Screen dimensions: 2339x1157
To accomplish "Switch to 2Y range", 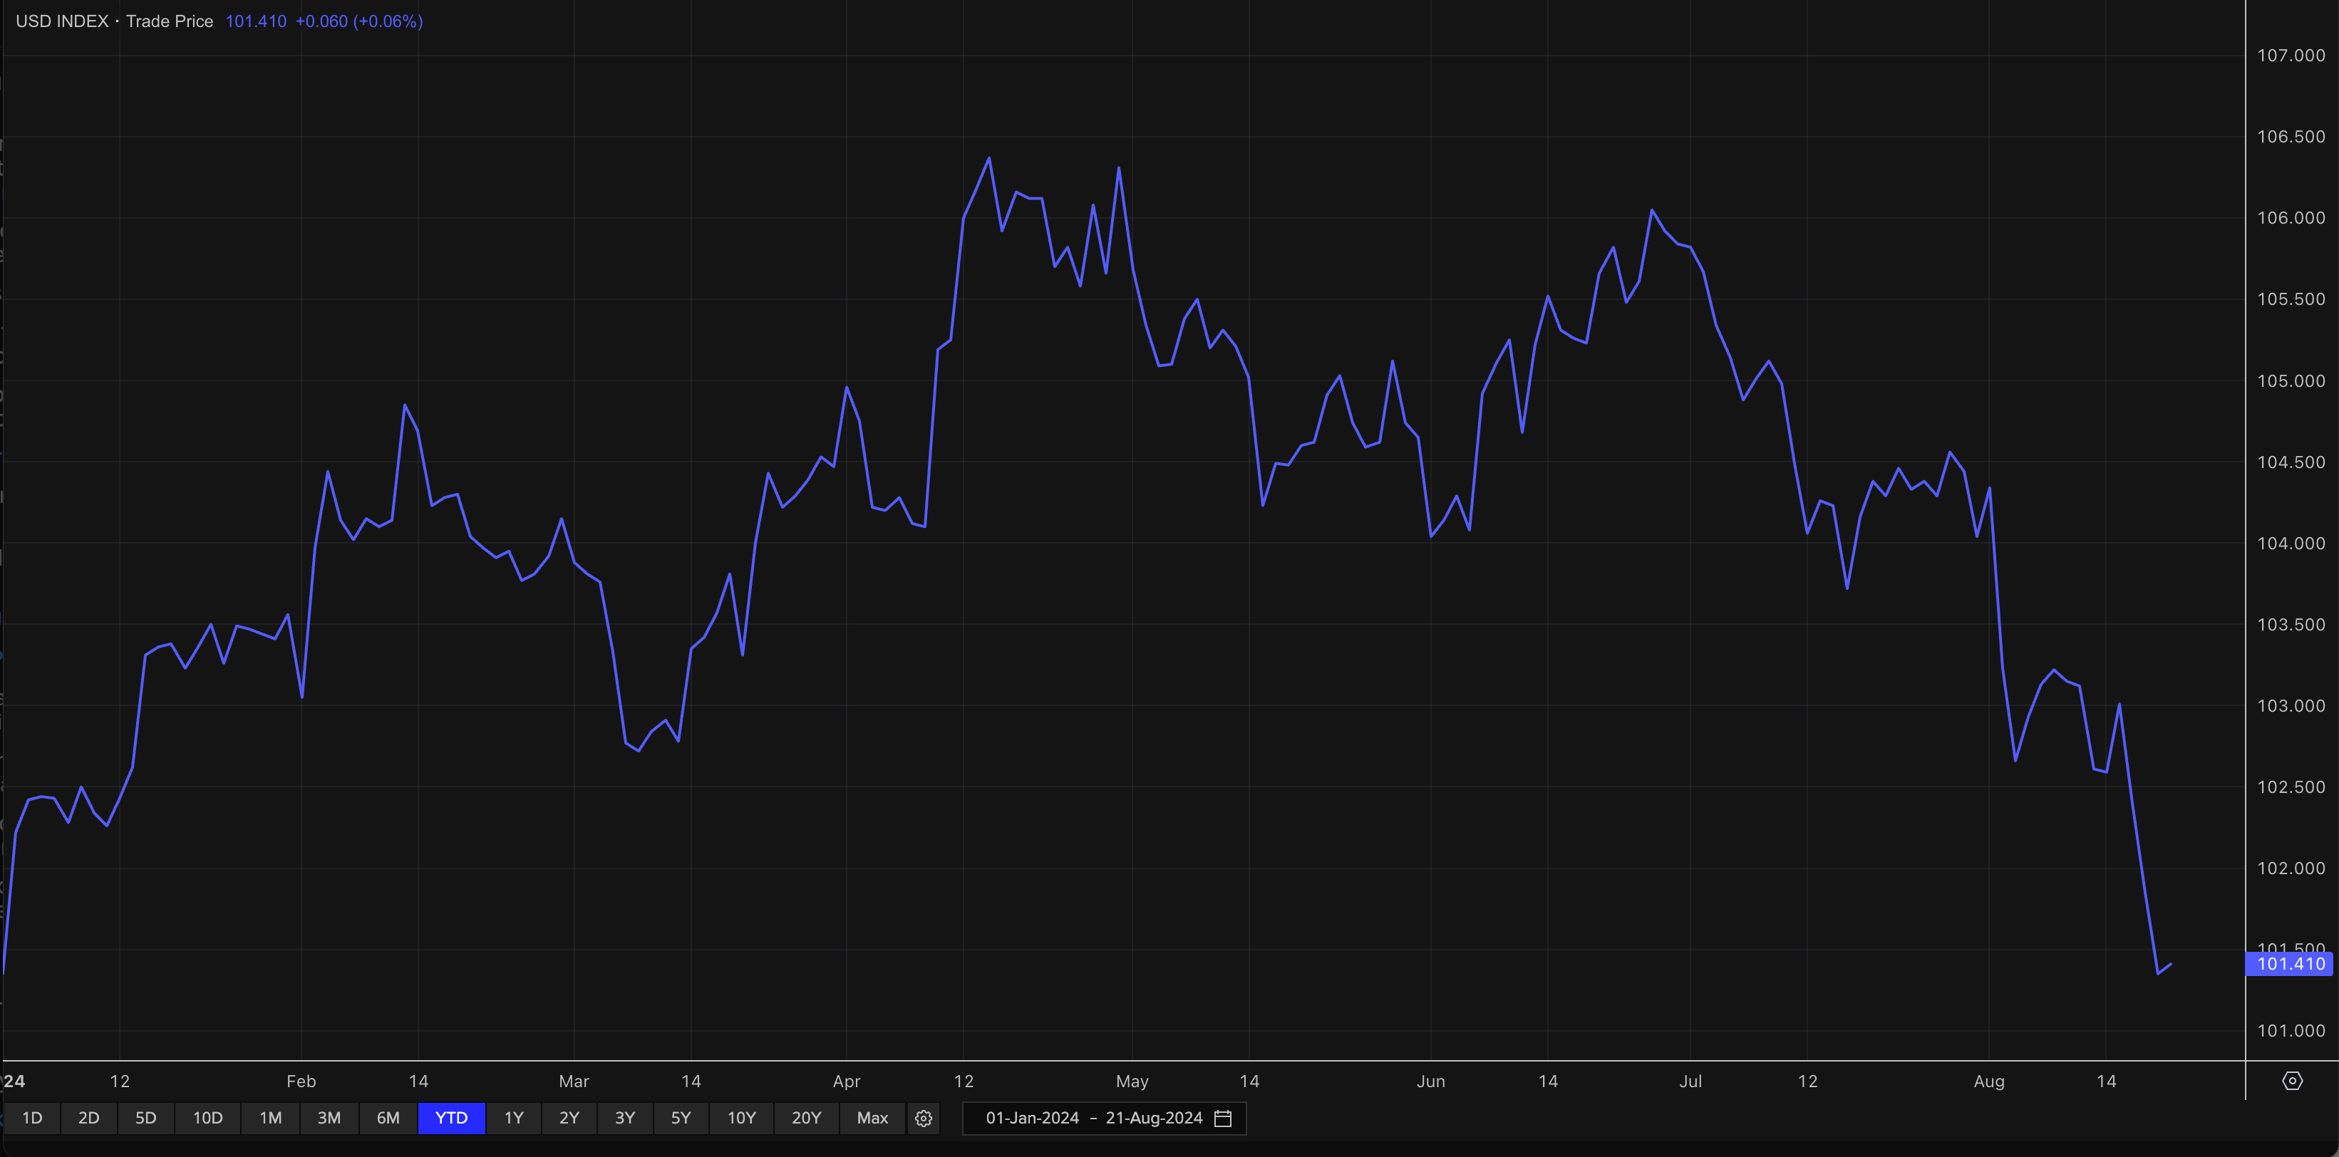I will (569, 1118).
